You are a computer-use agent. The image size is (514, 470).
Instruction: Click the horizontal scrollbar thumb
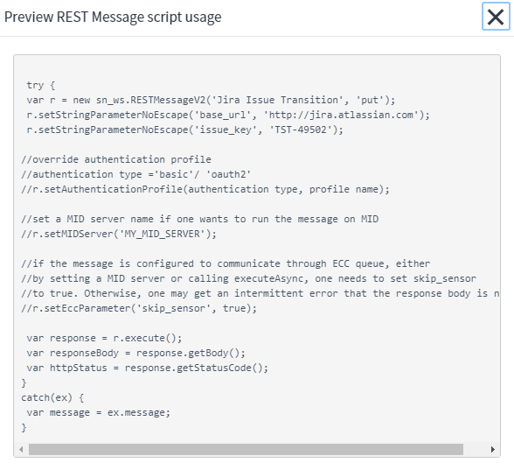[x=246, y=449]
